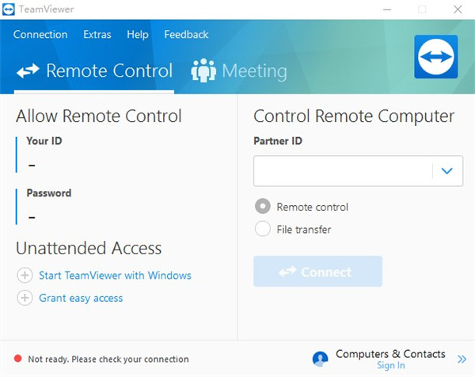Click the Meeting people icon
This screenshot has width=475, height=377.
[x=203, y=71]
